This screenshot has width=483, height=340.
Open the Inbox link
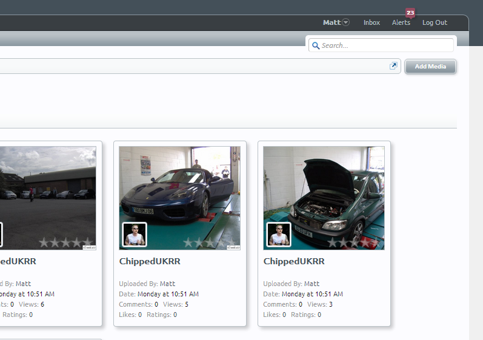371,22
